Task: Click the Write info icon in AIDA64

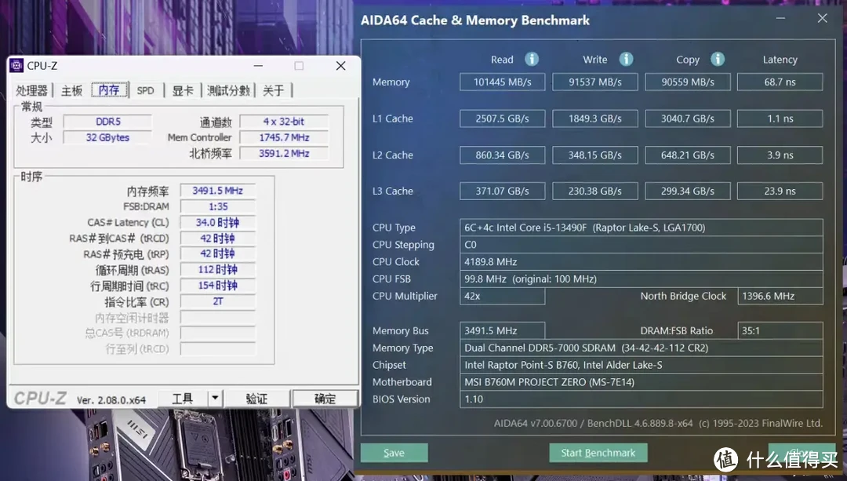Action: click(626, 59)
